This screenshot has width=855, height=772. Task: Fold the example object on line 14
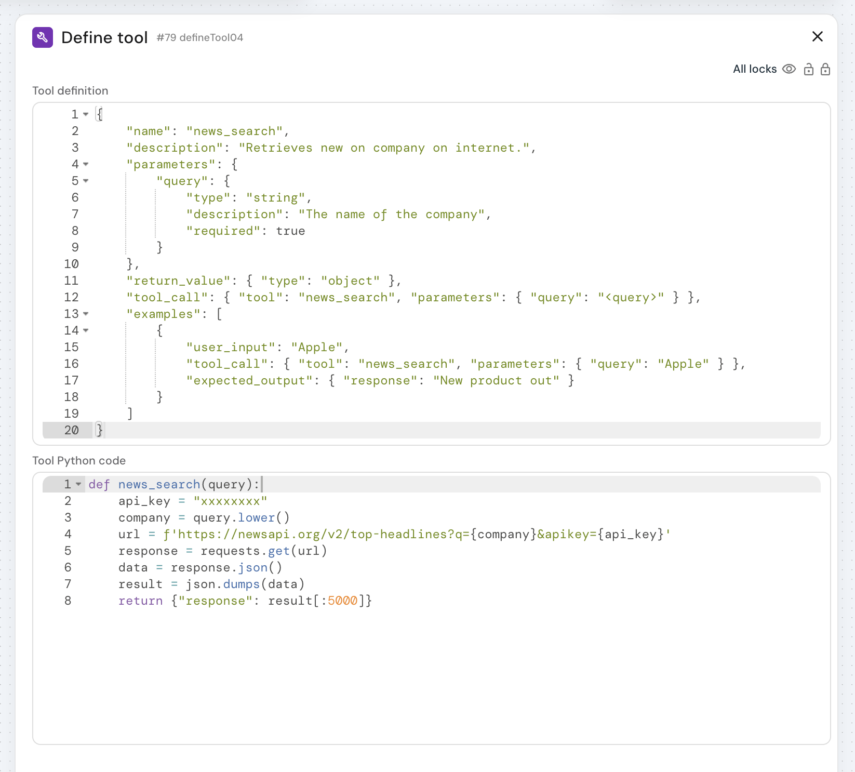tap(86, 330)
